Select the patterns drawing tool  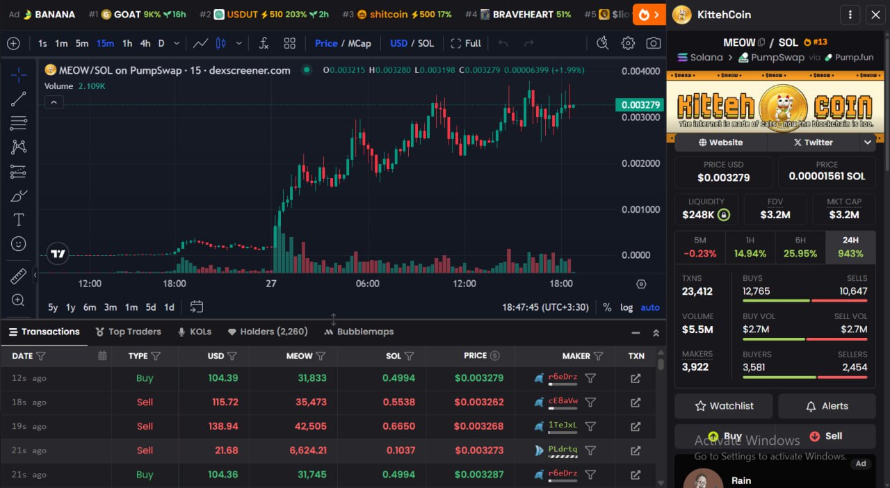click(18, 147)
